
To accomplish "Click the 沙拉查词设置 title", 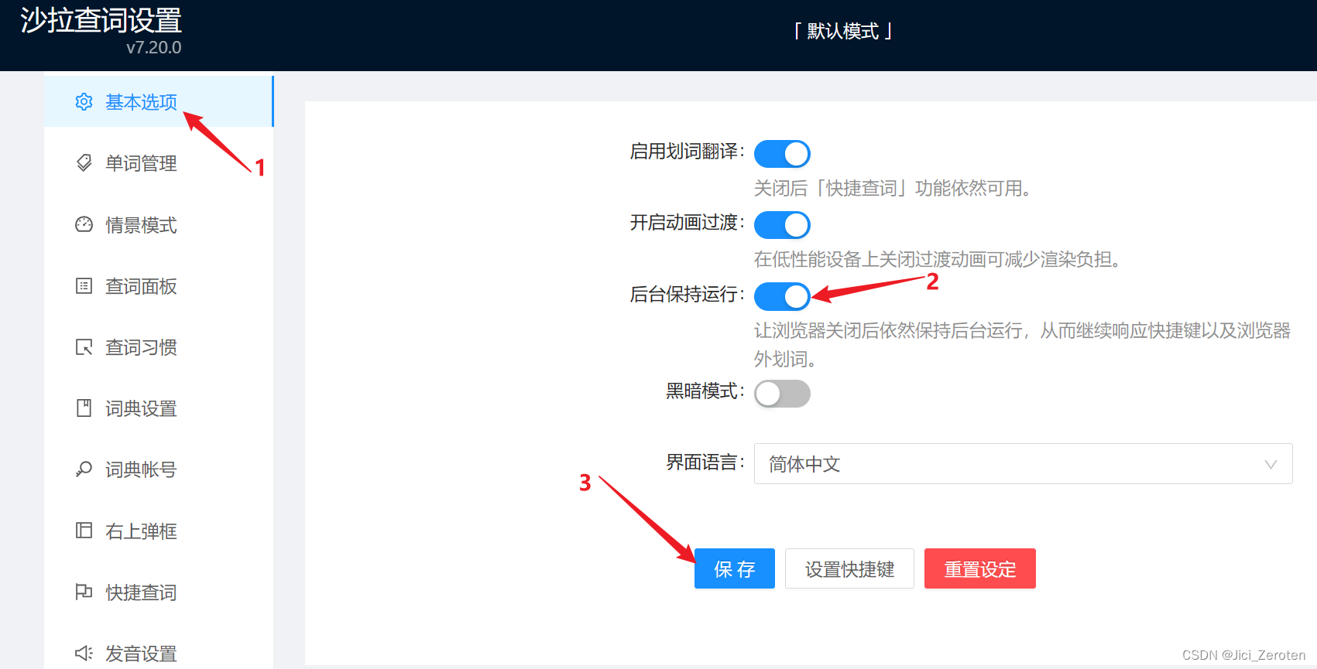I will point(101,19).
